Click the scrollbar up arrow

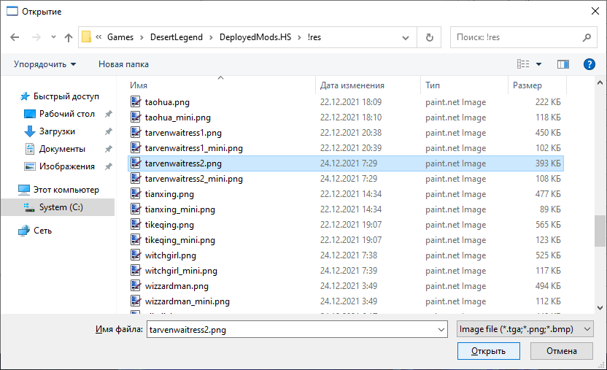click(600, 82)
